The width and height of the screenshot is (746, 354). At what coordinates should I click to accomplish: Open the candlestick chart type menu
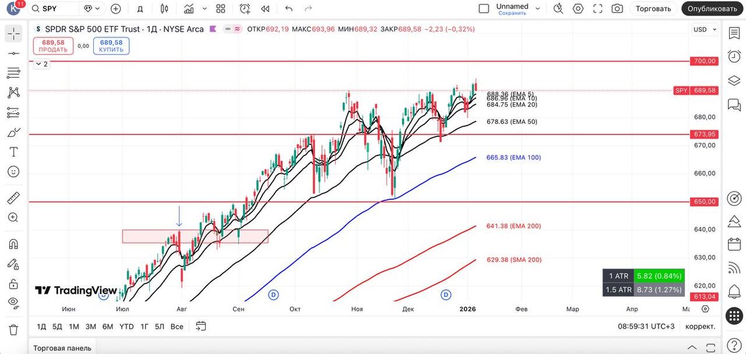tap(164, 9)
